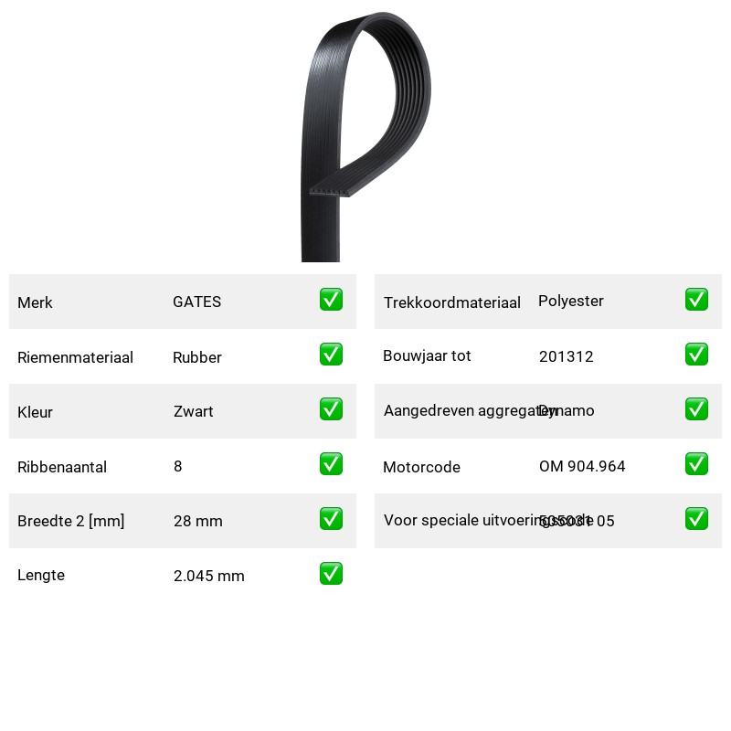Open the V-ribbed belt product image
This screenshot has width=731, height=731.
pos(365,136)
